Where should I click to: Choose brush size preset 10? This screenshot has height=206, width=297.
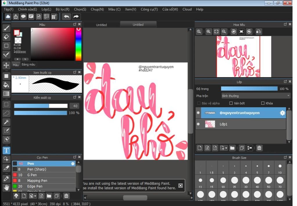click(x=280, y=168)
